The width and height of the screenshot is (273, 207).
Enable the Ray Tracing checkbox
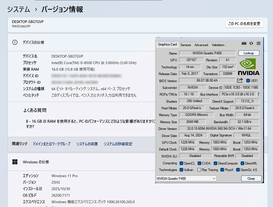pyautogui.click(x=199, y=170)
